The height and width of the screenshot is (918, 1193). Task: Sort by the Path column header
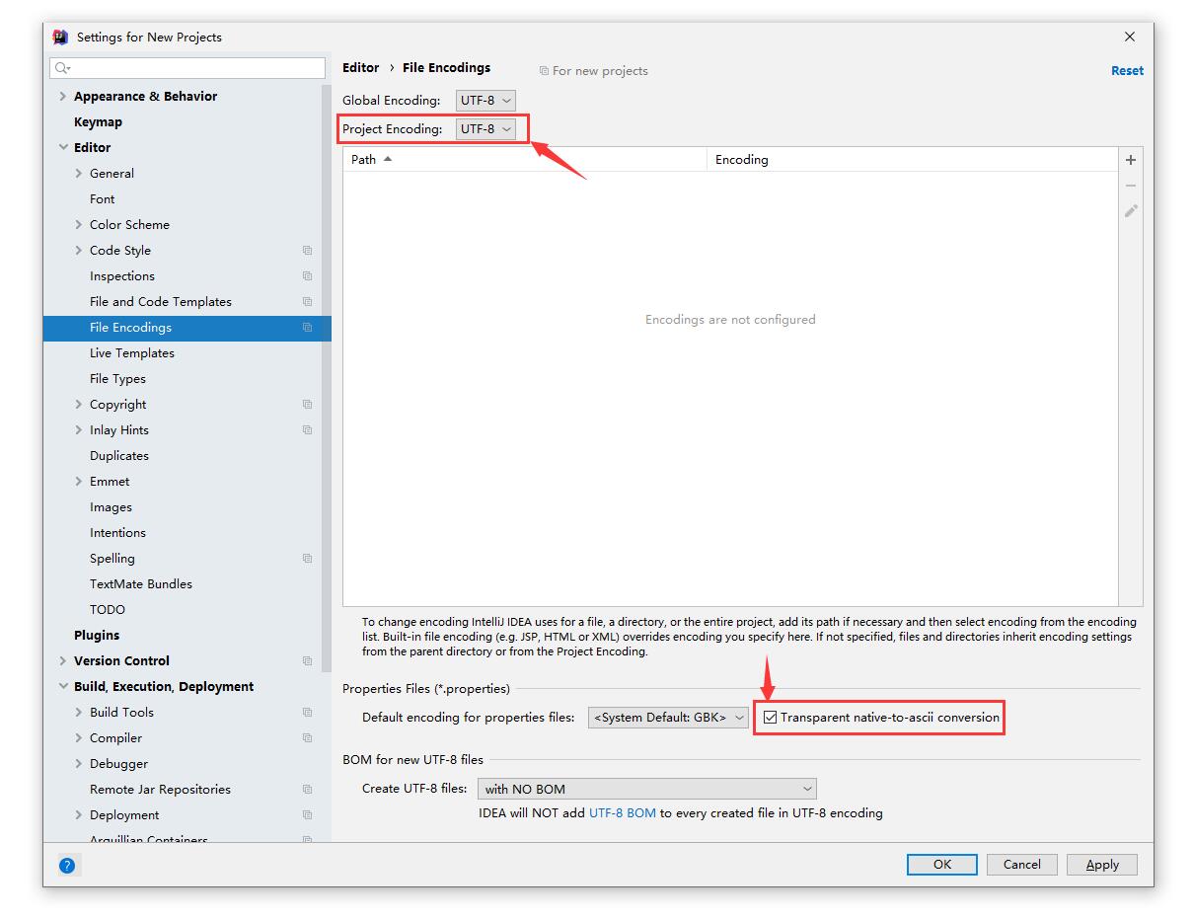click(x=525, y=160)
